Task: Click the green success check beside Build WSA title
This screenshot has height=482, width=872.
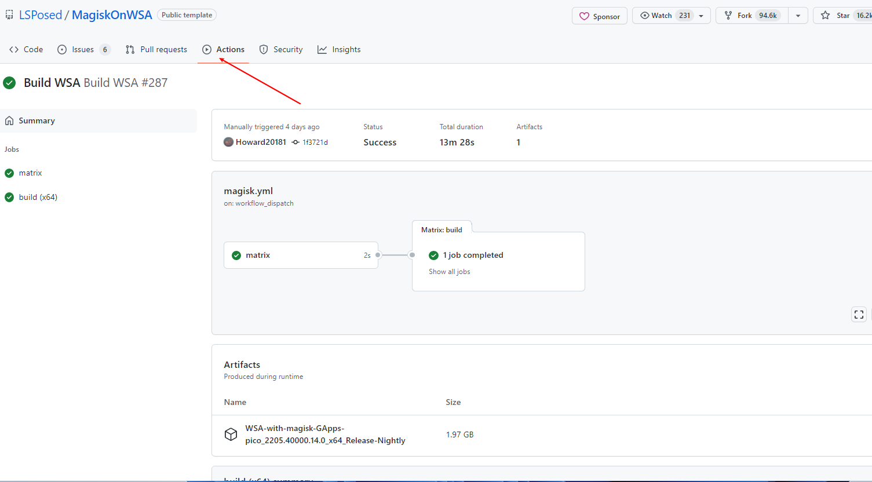Action: tap(9, 83)
